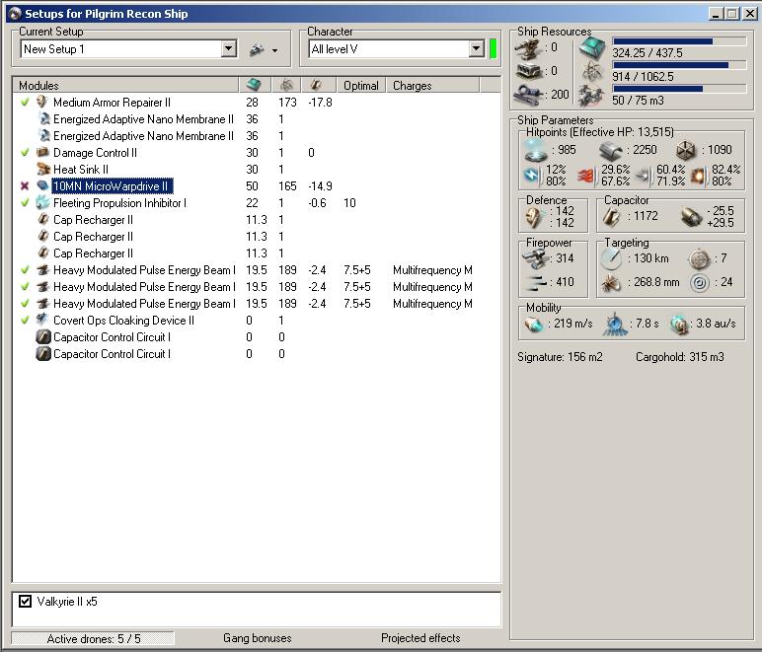Select the last Cap Recharger II row

click(x=257, y=253)
